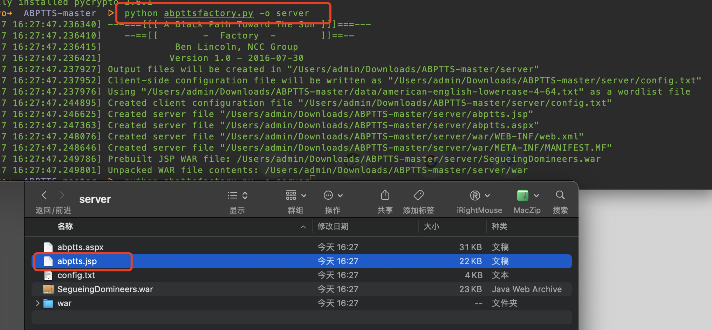Expand the iRightMouse dropdown arrow

(487, 195)
